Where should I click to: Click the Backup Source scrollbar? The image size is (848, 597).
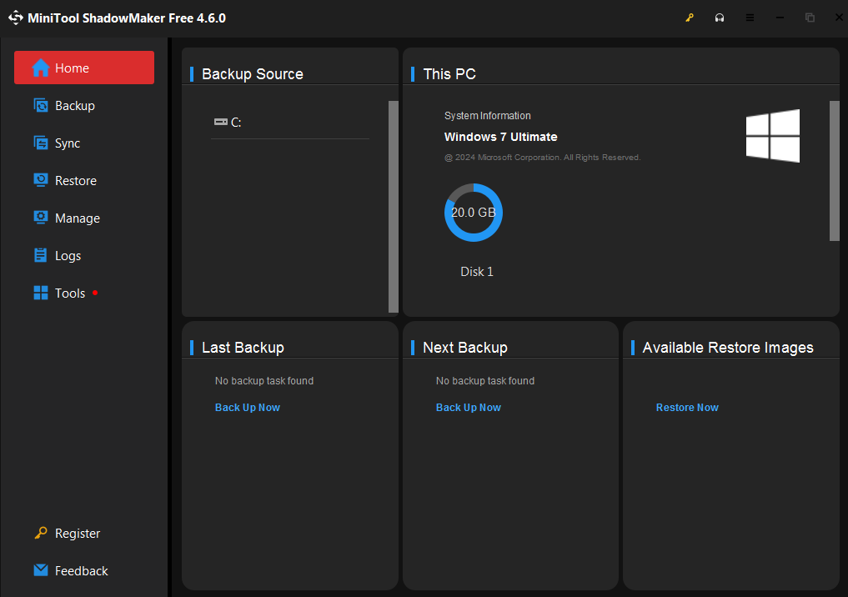[x=394, y=207]
